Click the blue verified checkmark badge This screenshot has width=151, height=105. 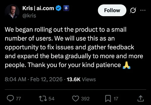pos(58,8)
